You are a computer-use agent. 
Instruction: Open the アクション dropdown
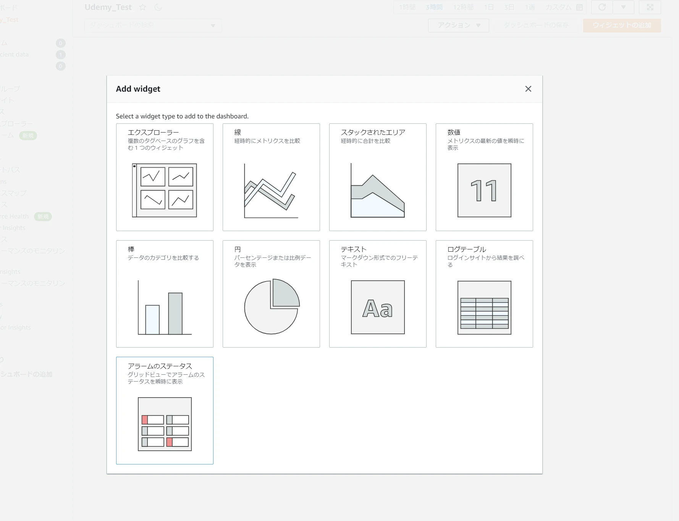point(458,25)
